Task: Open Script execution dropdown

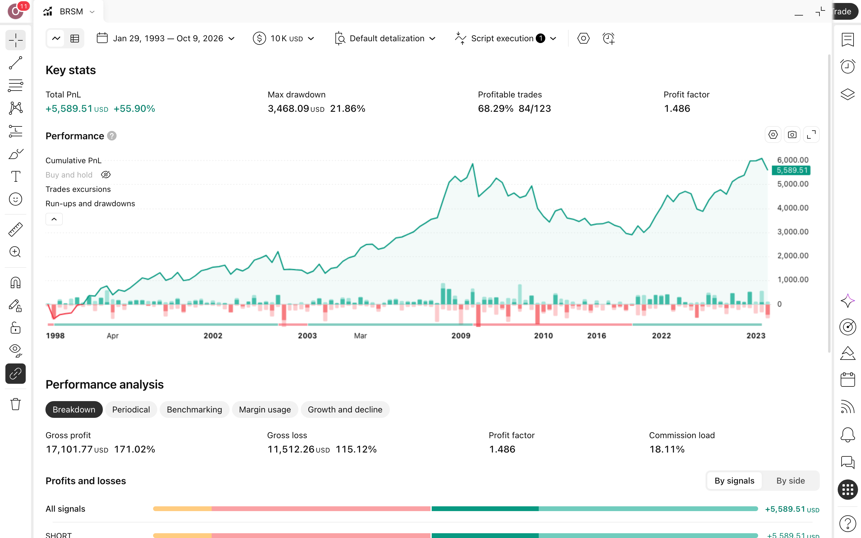Action: pyautogui.click(x=506, y=39)
